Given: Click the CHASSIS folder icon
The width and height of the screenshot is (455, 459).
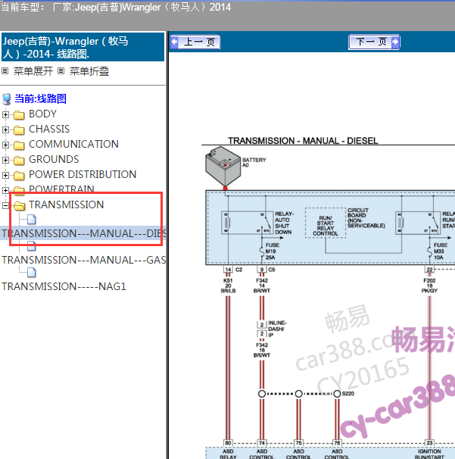Looking at the screenshot, I should pyautogui.click(x=19, y=130).
